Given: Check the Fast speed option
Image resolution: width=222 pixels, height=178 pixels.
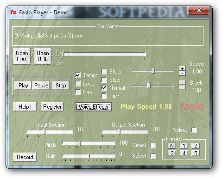Looking at the screenshot, I should (104, 96).
